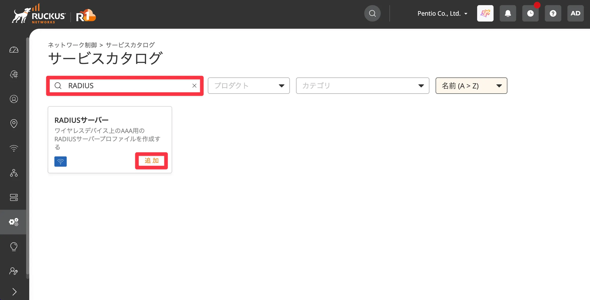Open the Wi-Fi sidebar icon
The height and width of the screenshot is (300, 590).
[14, 148]
